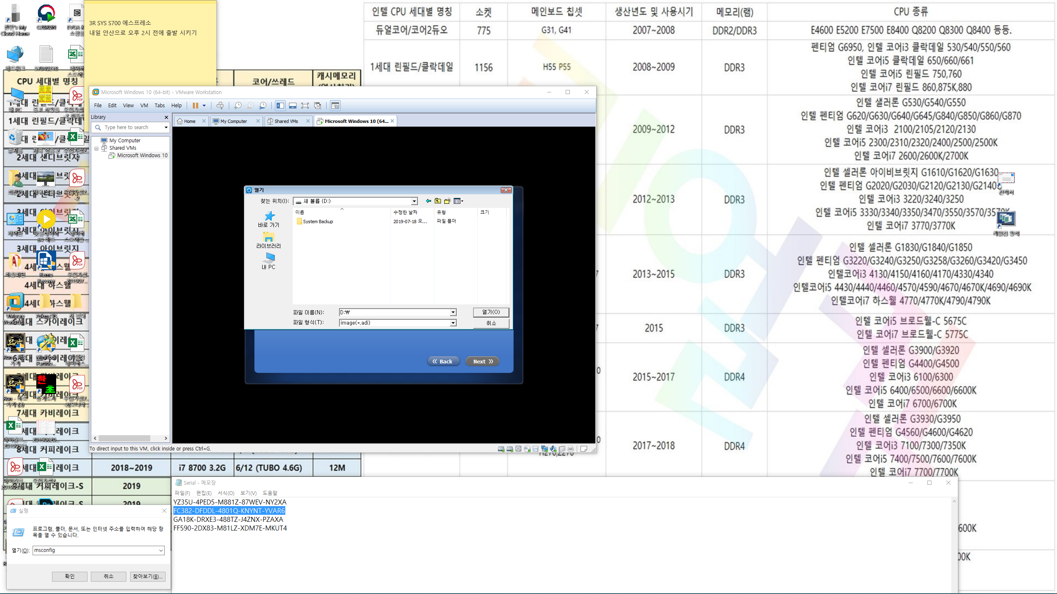The image size is (1057, 594).
Task: Click the VMware suspend (pause) button
Action: click(195, 106)
